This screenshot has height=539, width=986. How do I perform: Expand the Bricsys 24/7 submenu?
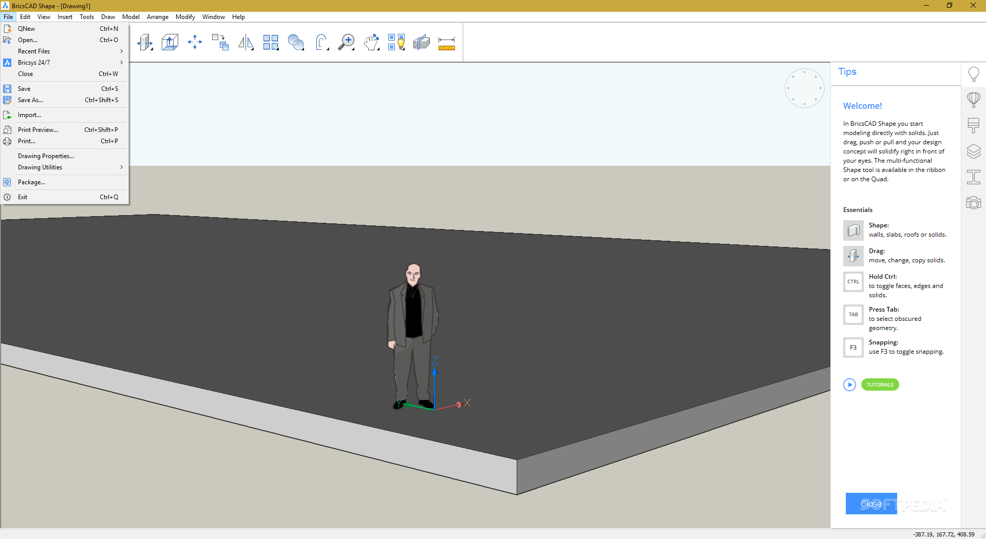(64, 63)
